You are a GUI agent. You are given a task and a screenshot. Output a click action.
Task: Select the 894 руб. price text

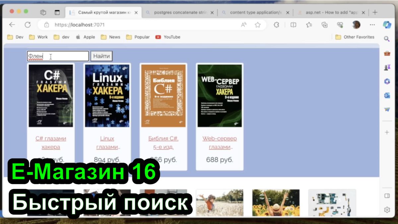(107, 160)
